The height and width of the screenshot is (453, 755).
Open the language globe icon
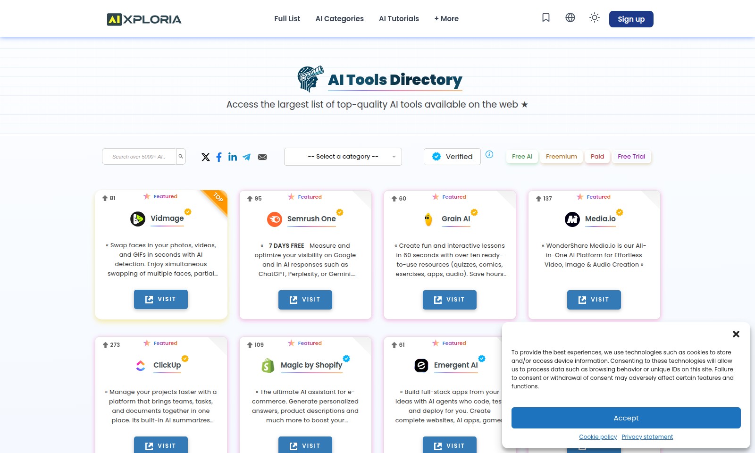pyautogui.click(x=570, y=17)
